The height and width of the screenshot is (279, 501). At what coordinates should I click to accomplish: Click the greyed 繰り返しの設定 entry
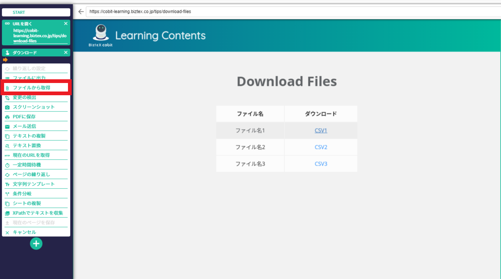(36, 69)
